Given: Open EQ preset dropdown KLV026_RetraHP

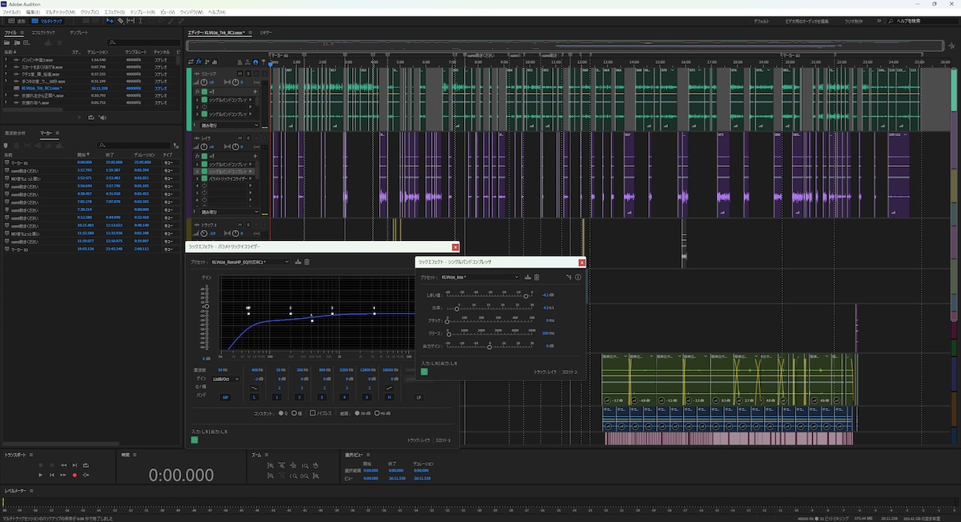Looking at the screenshot, I should (250, 262).
